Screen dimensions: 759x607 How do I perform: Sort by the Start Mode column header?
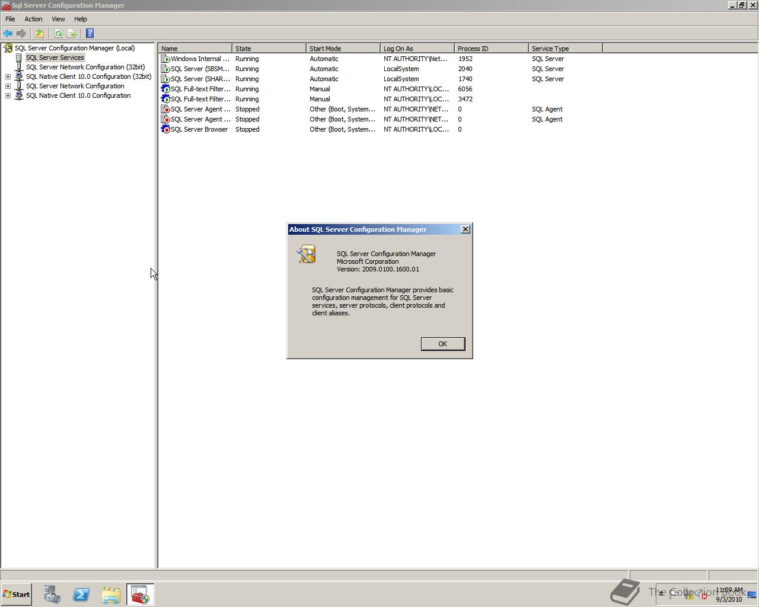(343, 49)
